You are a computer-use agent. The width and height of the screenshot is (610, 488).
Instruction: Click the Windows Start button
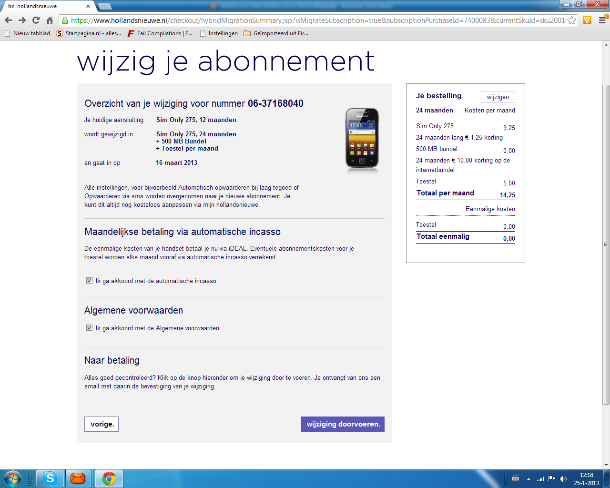point(13,478)
